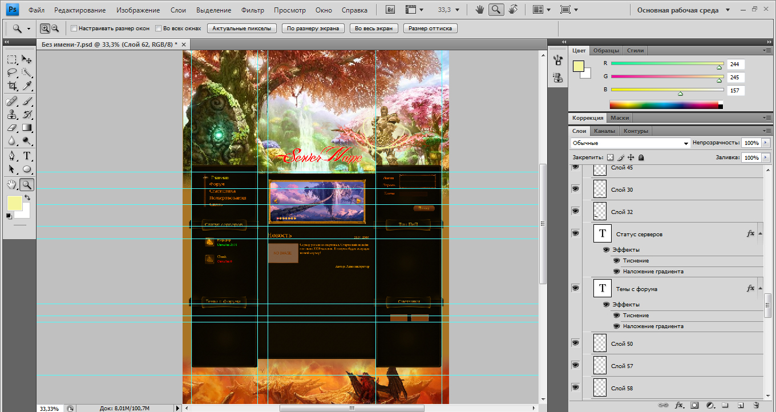
Task: Select the Dodge tool
Action: pyautogui.click(x=27, y=140)
